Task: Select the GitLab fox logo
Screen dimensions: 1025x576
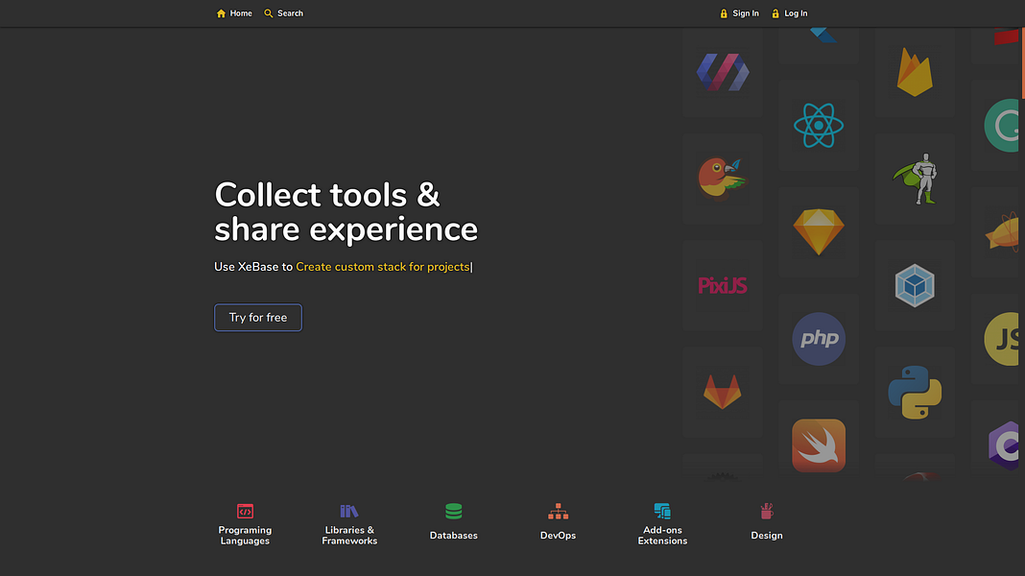Action: [x=723, y=392]
